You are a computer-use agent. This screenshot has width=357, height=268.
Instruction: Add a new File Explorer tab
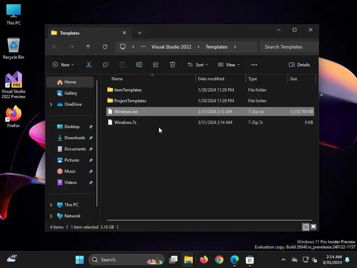pos(139,33)
